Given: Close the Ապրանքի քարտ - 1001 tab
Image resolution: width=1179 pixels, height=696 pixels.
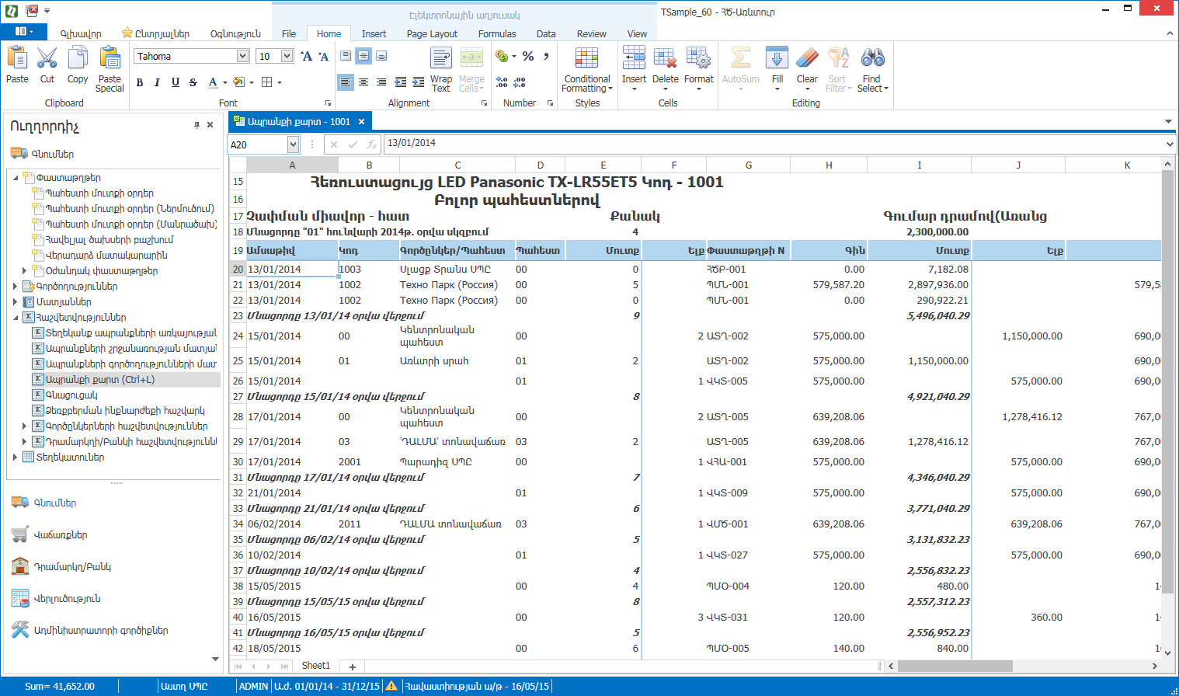Looking at the screenshot, I should click(361, 121).
